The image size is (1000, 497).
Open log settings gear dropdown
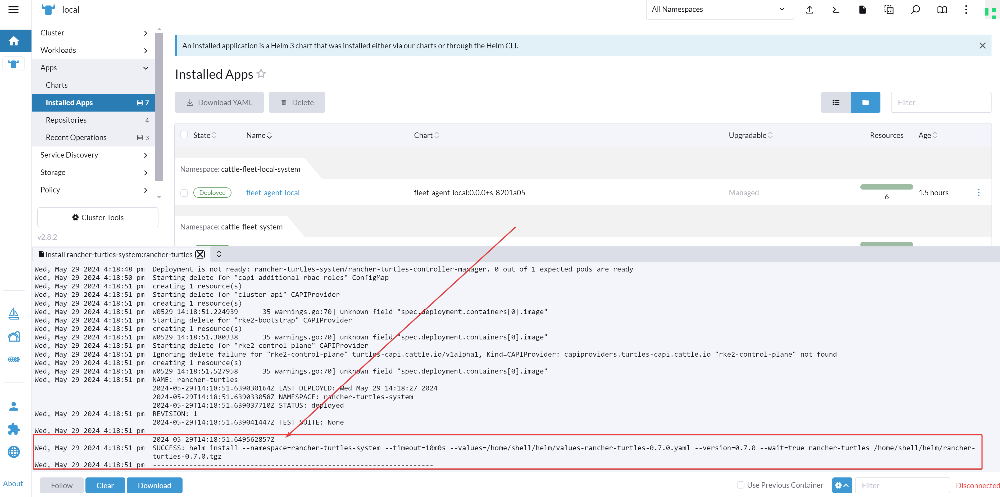pyautogui.click(x=842, y=485)
